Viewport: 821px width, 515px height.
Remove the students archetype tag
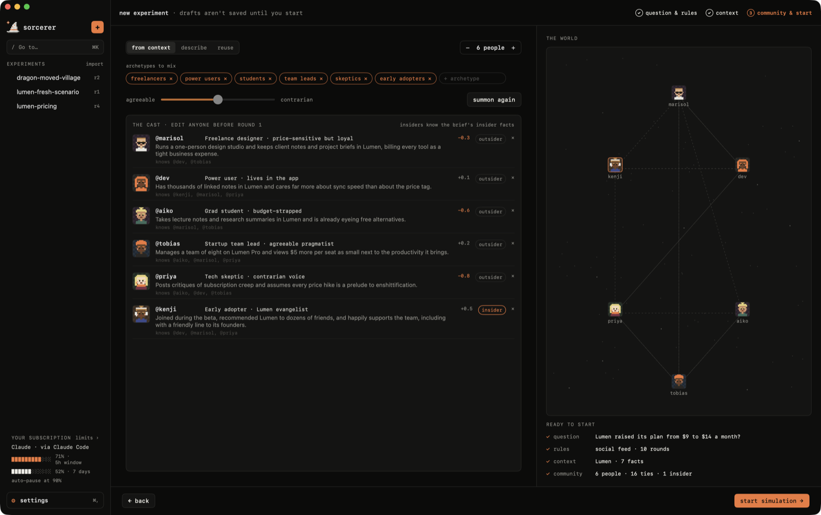pyautogui.click(x=270, y=79)
